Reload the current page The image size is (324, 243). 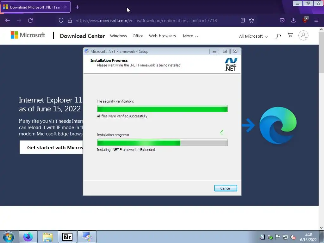tap(30, 21)
